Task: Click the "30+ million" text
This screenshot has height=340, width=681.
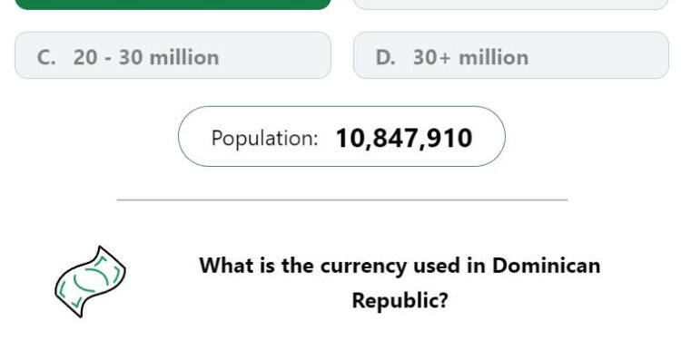Action: coord(470,57)
